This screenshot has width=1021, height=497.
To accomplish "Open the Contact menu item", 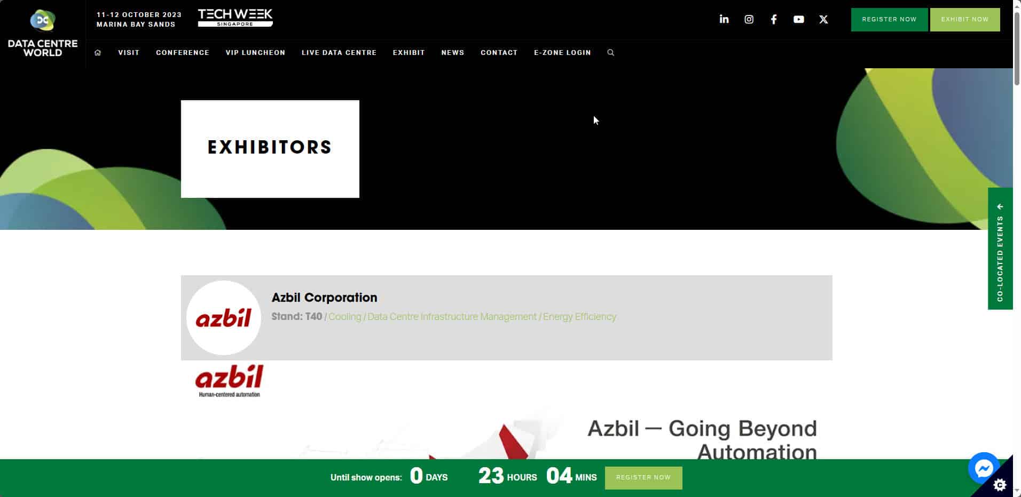I will coord(499,52).
